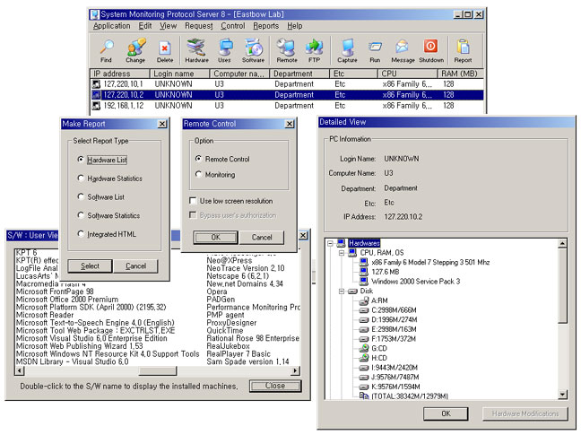Open the Application menu

pyautogui.click(x=111, y=26)
